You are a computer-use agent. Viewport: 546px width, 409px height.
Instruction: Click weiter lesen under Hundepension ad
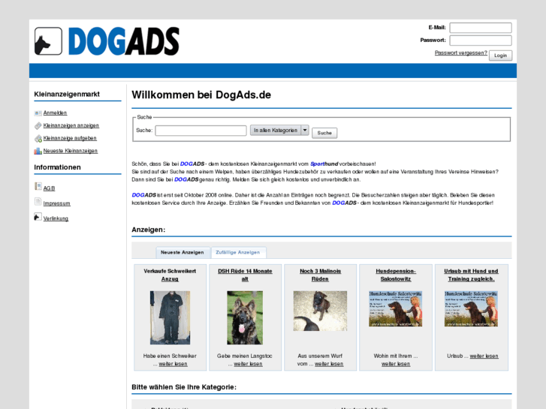(396, 364)
